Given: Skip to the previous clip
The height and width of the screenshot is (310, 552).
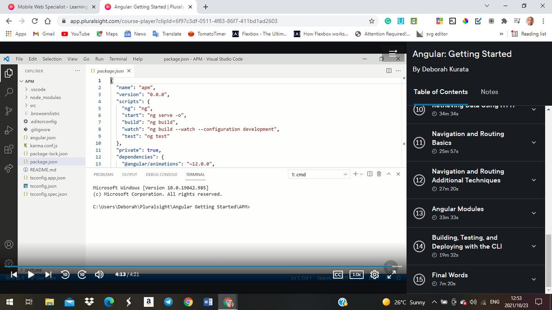Looking at the screenshot, I should pos(14,275).
